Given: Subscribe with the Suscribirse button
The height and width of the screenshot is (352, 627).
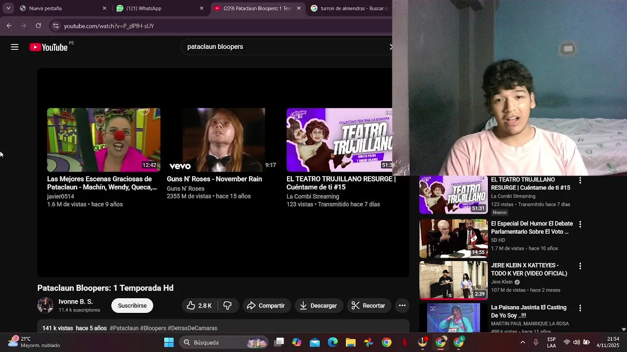Looking at the screenshot, I should [132, 306].
